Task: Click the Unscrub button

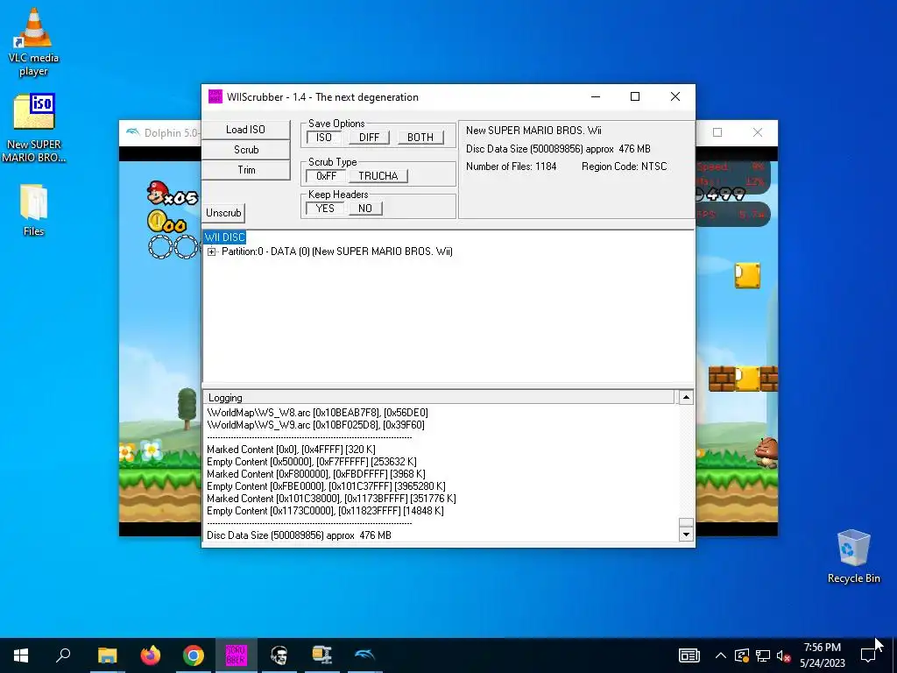Action: (223, 213)
